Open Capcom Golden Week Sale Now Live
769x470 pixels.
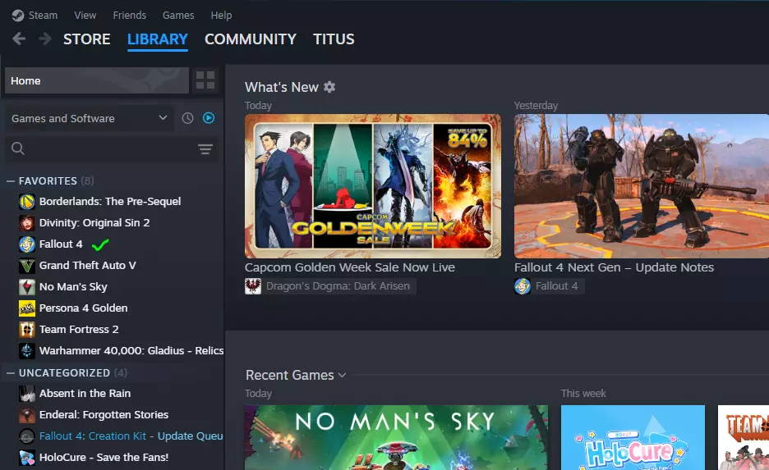point(350,267)
